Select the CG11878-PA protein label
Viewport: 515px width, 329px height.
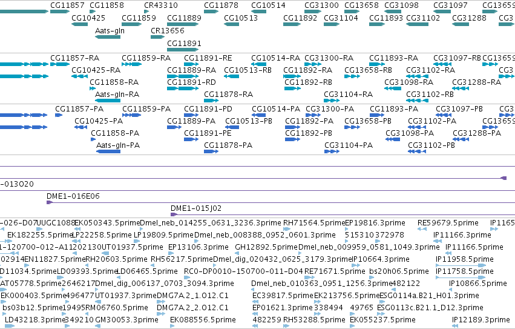pos(228,146)
